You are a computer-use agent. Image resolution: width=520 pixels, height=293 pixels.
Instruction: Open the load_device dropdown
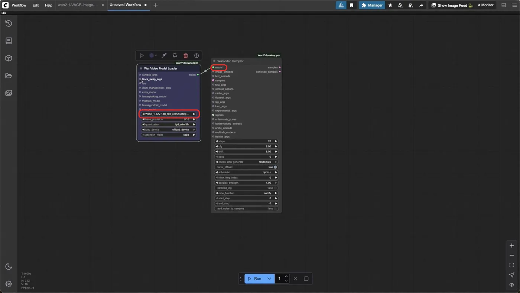[x=169, y=130]
